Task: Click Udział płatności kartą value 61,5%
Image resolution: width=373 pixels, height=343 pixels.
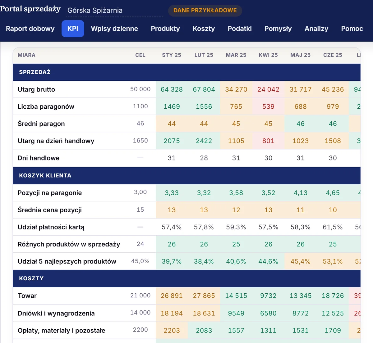Action: pyautogui.click(x=333, y=227)
